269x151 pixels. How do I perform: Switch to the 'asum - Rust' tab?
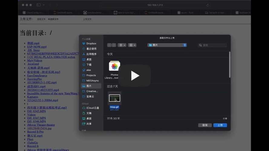185,13
